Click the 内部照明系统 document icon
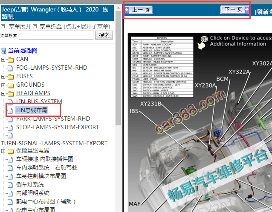The width and height of the screenshot is (272, 212). [10, 193]
